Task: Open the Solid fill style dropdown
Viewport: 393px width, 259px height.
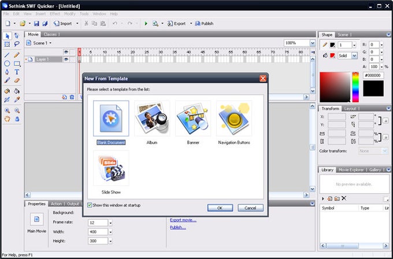Action: click(x=354, y=55)
